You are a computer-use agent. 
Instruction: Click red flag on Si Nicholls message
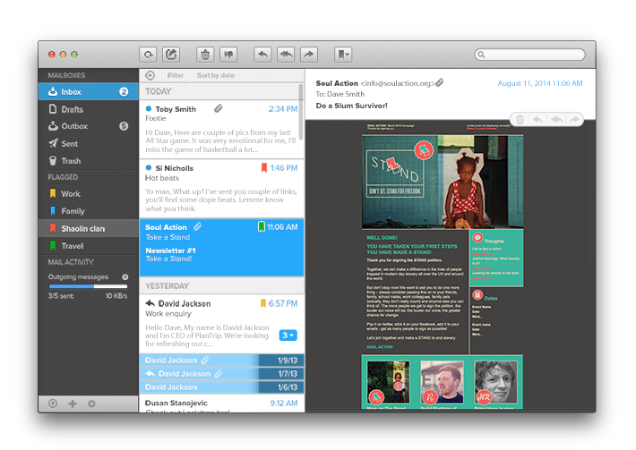[264, 167]
